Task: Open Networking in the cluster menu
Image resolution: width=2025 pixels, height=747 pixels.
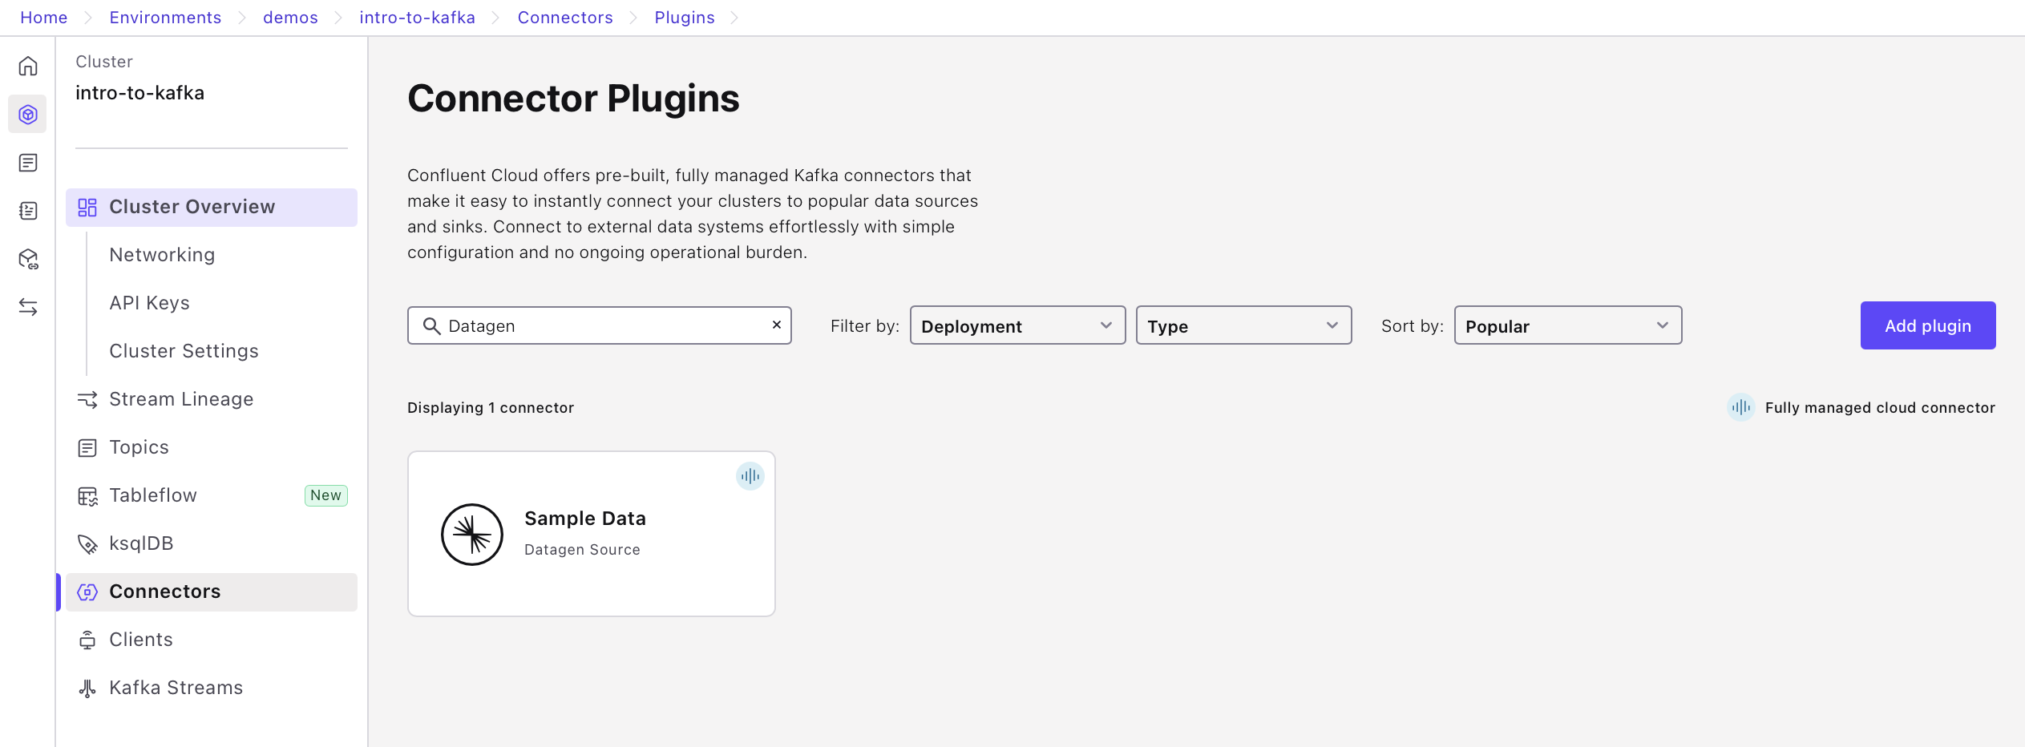Action: (x=162, y=255)
